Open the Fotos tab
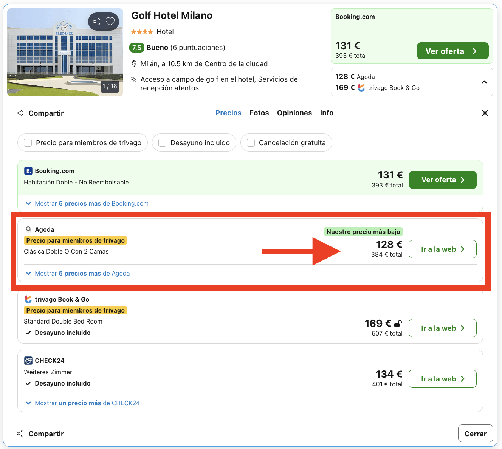 coord(259,113)
